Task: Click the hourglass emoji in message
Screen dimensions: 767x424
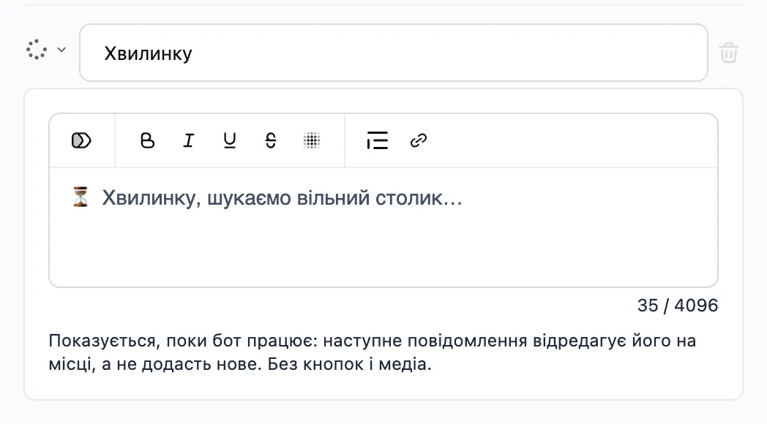Action: pyautogui.click(x=81, y=197)
